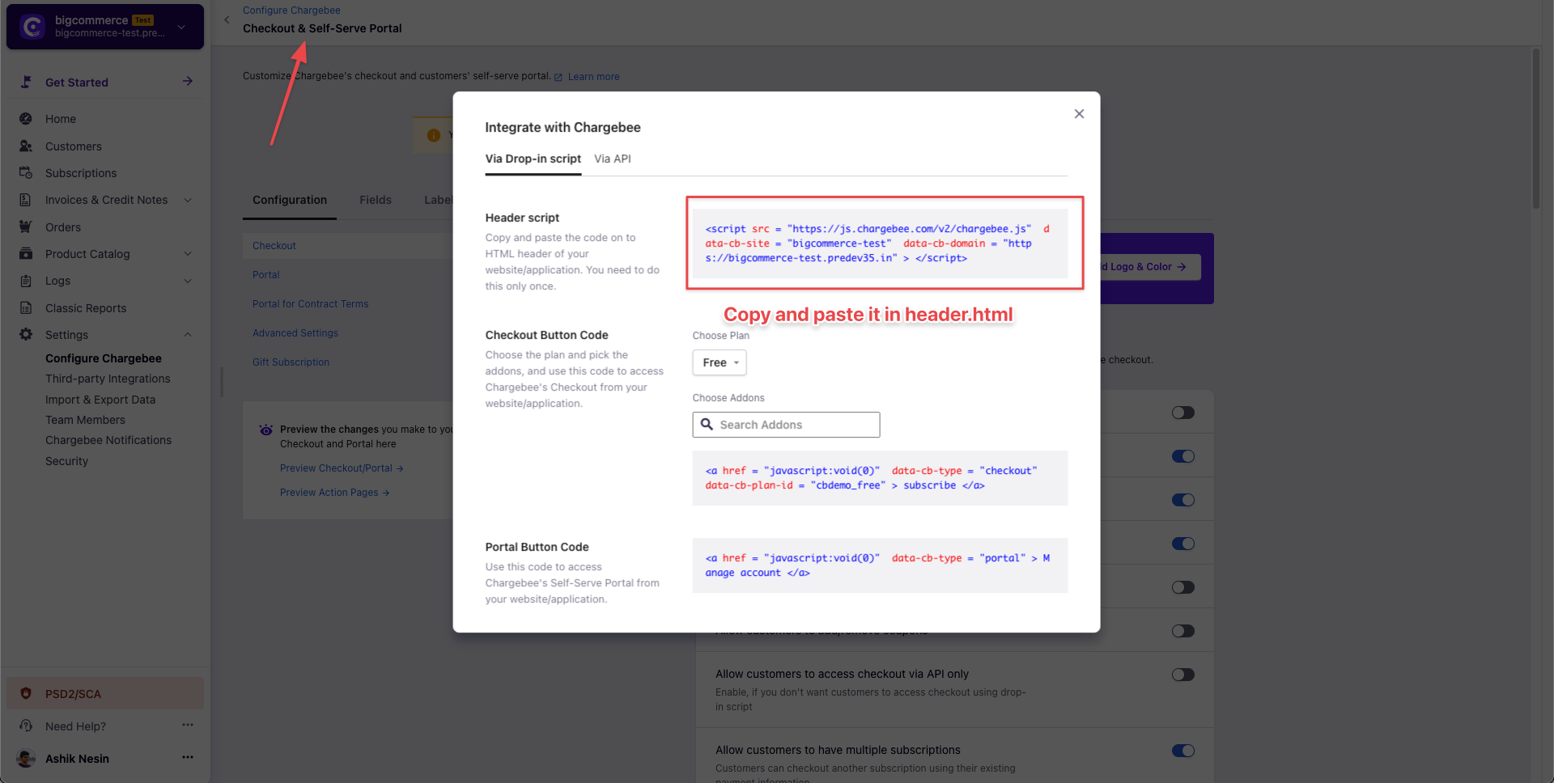Toggle the second switch in settings list
This screenshot has height=783, width=1554.
pyautogui.click(x=1183, y=456)
